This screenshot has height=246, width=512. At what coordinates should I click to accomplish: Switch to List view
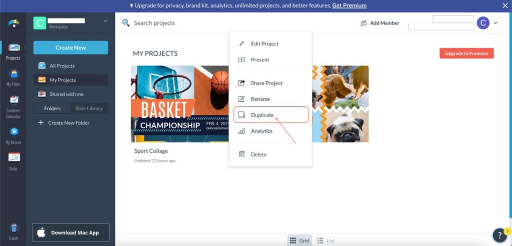coord(326,241)
